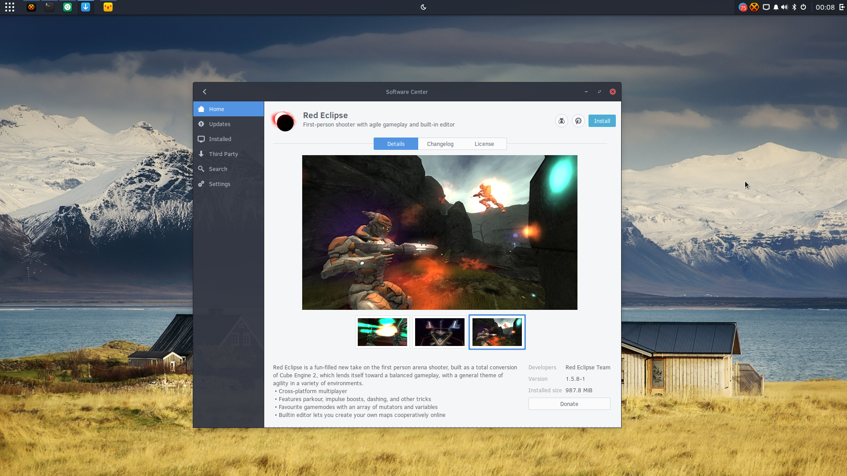Install Red Eclipse
Image resolution: width=847 pixels, height=476 pixels.
tap(602, 121)
